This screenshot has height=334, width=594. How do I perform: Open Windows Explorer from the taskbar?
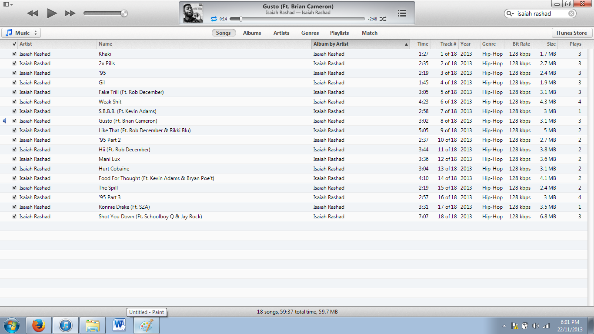[x=93, y=325]
